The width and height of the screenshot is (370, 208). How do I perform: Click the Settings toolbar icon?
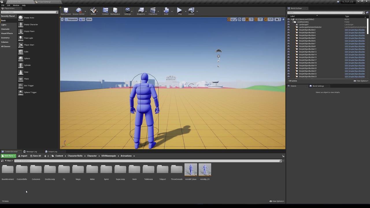[127, 12]
